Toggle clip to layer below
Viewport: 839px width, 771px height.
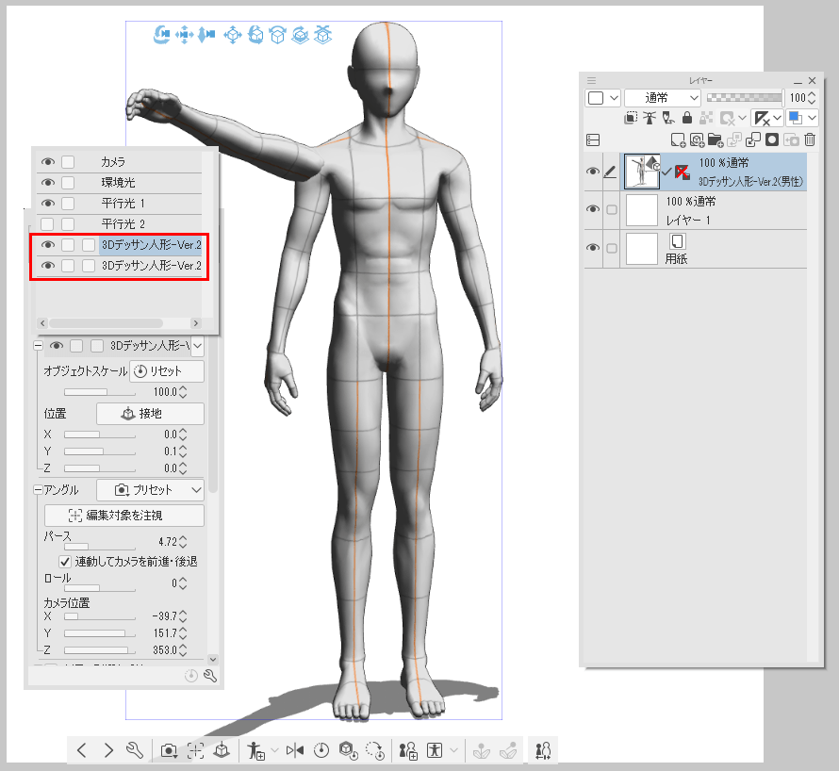[x=631, y=118]
